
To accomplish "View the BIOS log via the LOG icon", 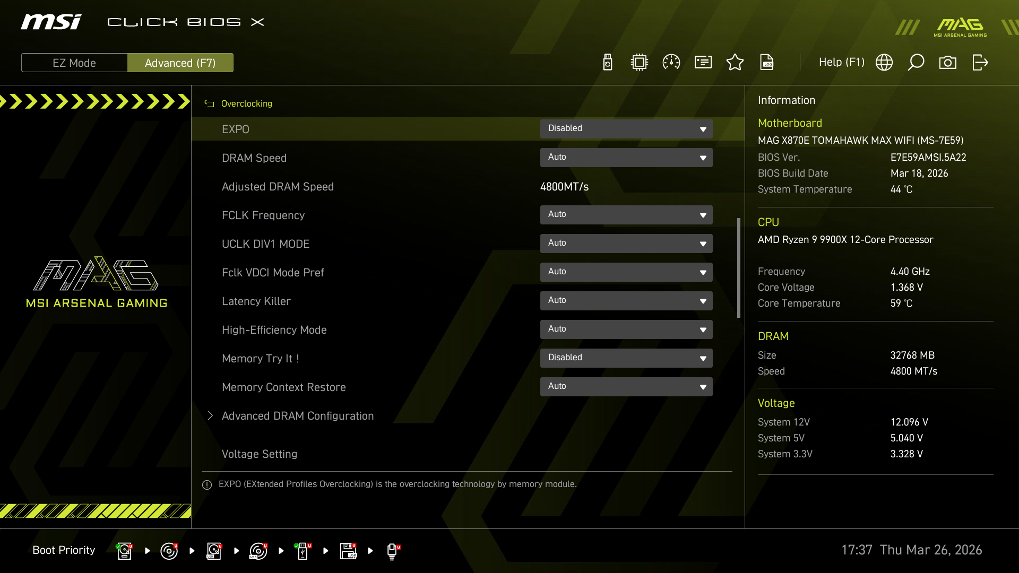I will pyautogui.click(x=767, y=62).
